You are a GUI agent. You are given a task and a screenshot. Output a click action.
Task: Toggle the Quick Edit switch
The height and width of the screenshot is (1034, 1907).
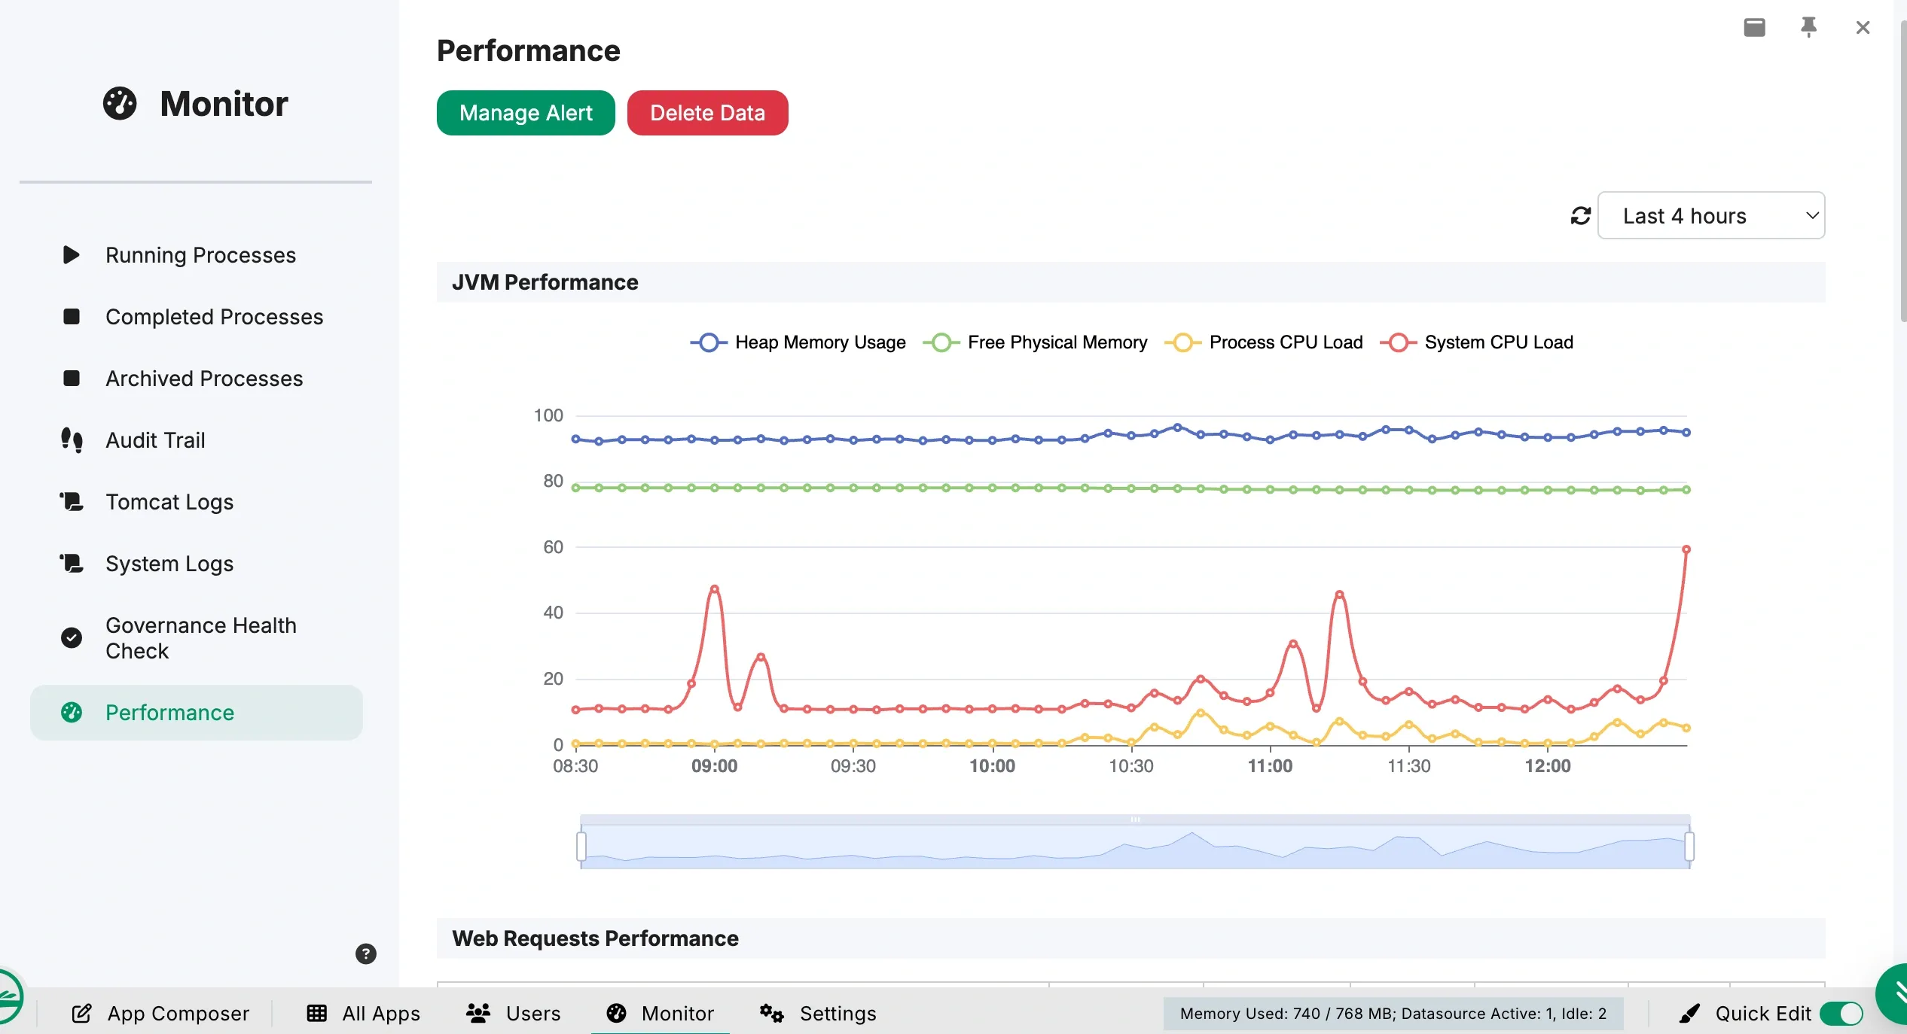coord(1841,1014)
